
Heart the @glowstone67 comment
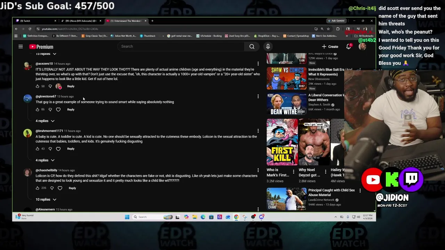(58, 109)
